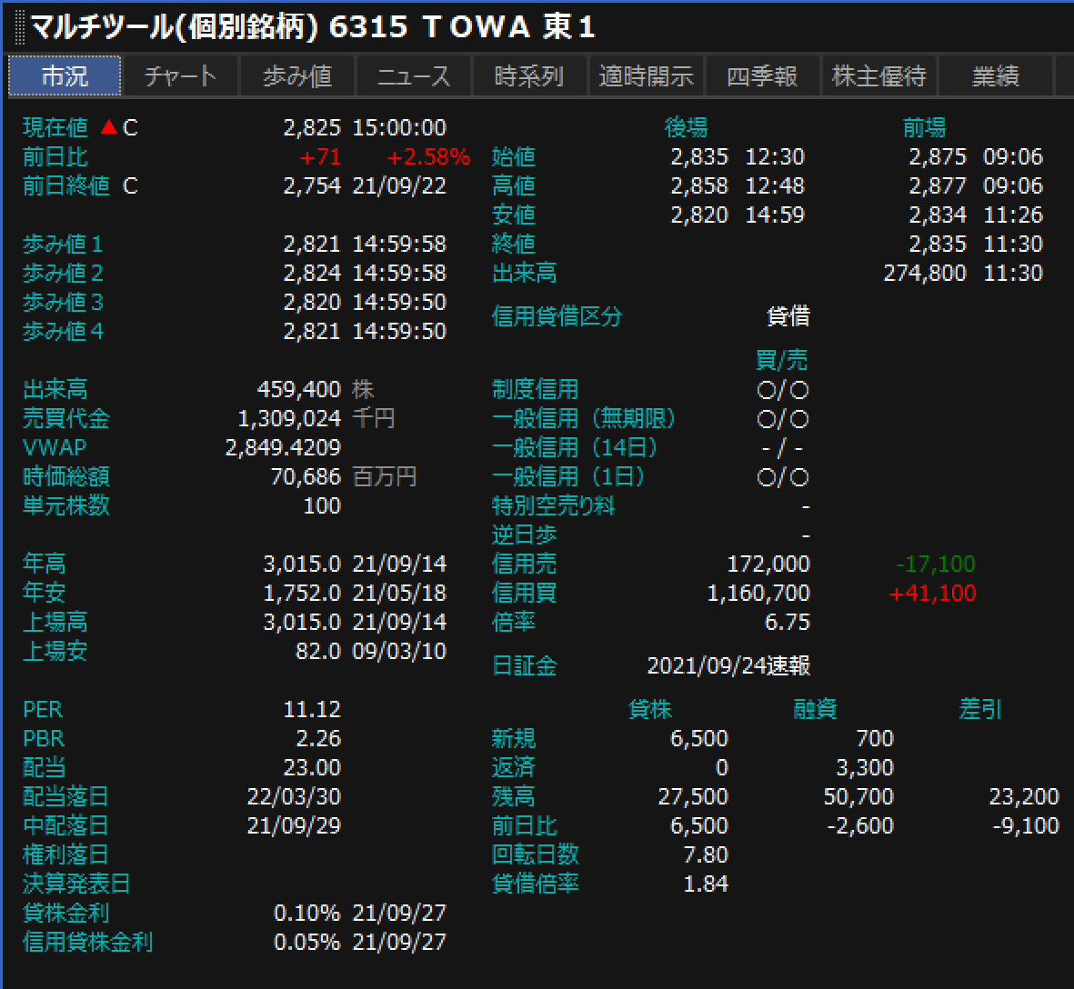
Task: Click the 貸借倍率 value 1.84
Action: point(706,884)
